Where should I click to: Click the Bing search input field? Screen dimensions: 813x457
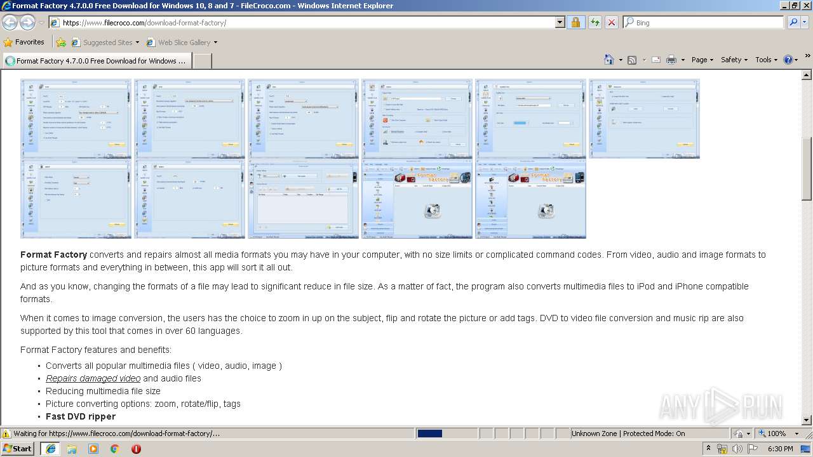(703, 22)
